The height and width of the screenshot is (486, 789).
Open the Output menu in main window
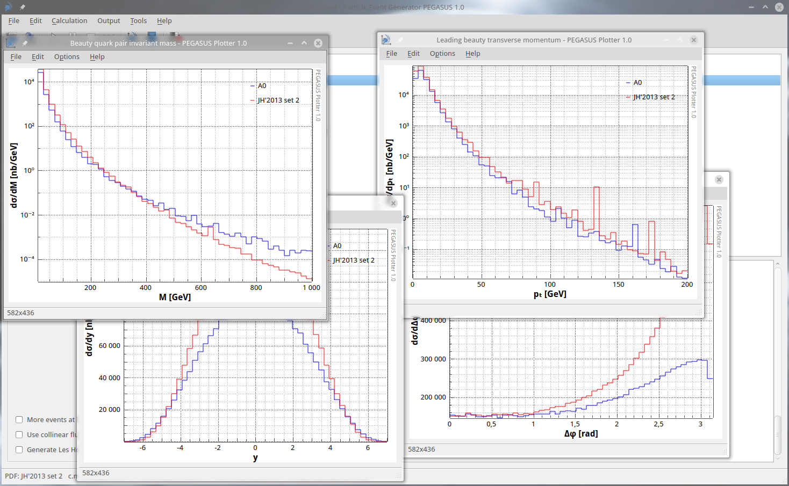point(109,21)
